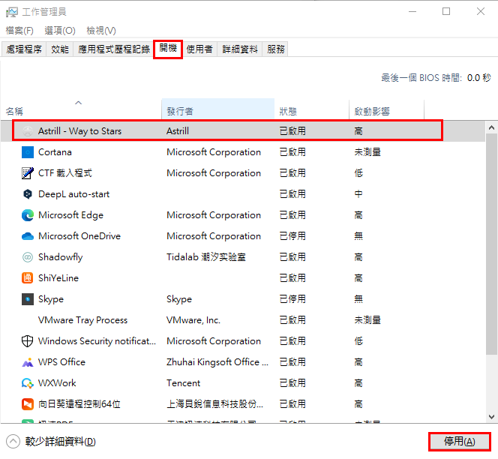This screenshot has width=498, height=459.
Task: Click the 最後一個 BIOS 時間 value
Action: 479,78
